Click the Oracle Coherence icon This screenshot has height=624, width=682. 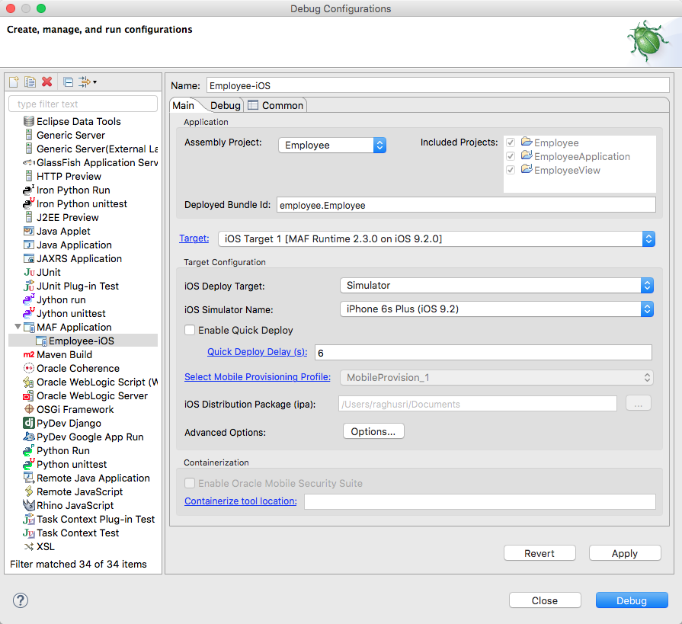pyautogui.click(x=29, y=368)
